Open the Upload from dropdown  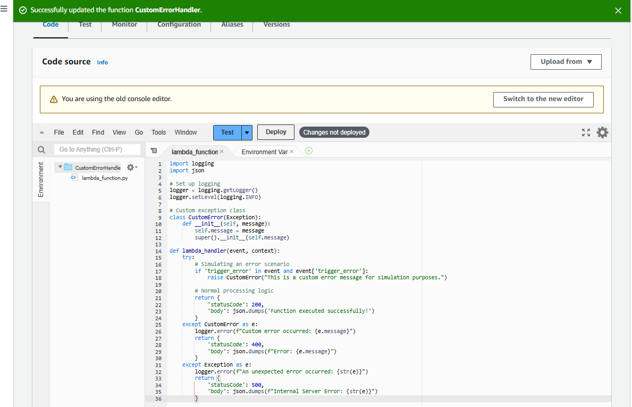566,62
